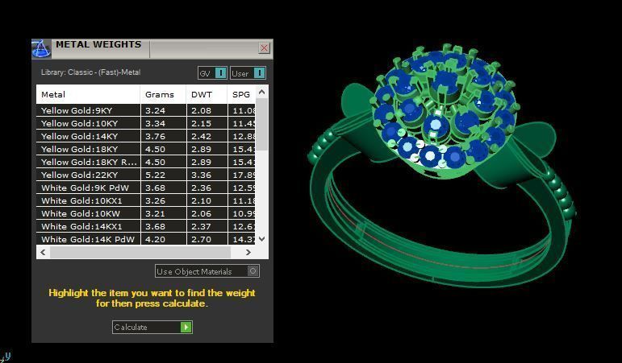Screen dimensions: 622x363
Task: Click the 2.70 DWT value
Action: tap(201, 239)
